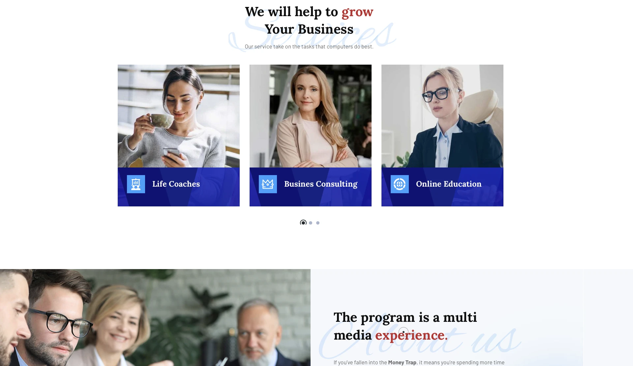Image resolution: width=633 pixels, height=366 pixels.
Task: Click the crown icon for Busines Consulting
Action: coord(268,184)
